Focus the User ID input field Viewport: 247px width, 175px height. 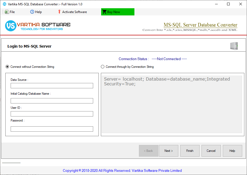[x=52, y=114]
